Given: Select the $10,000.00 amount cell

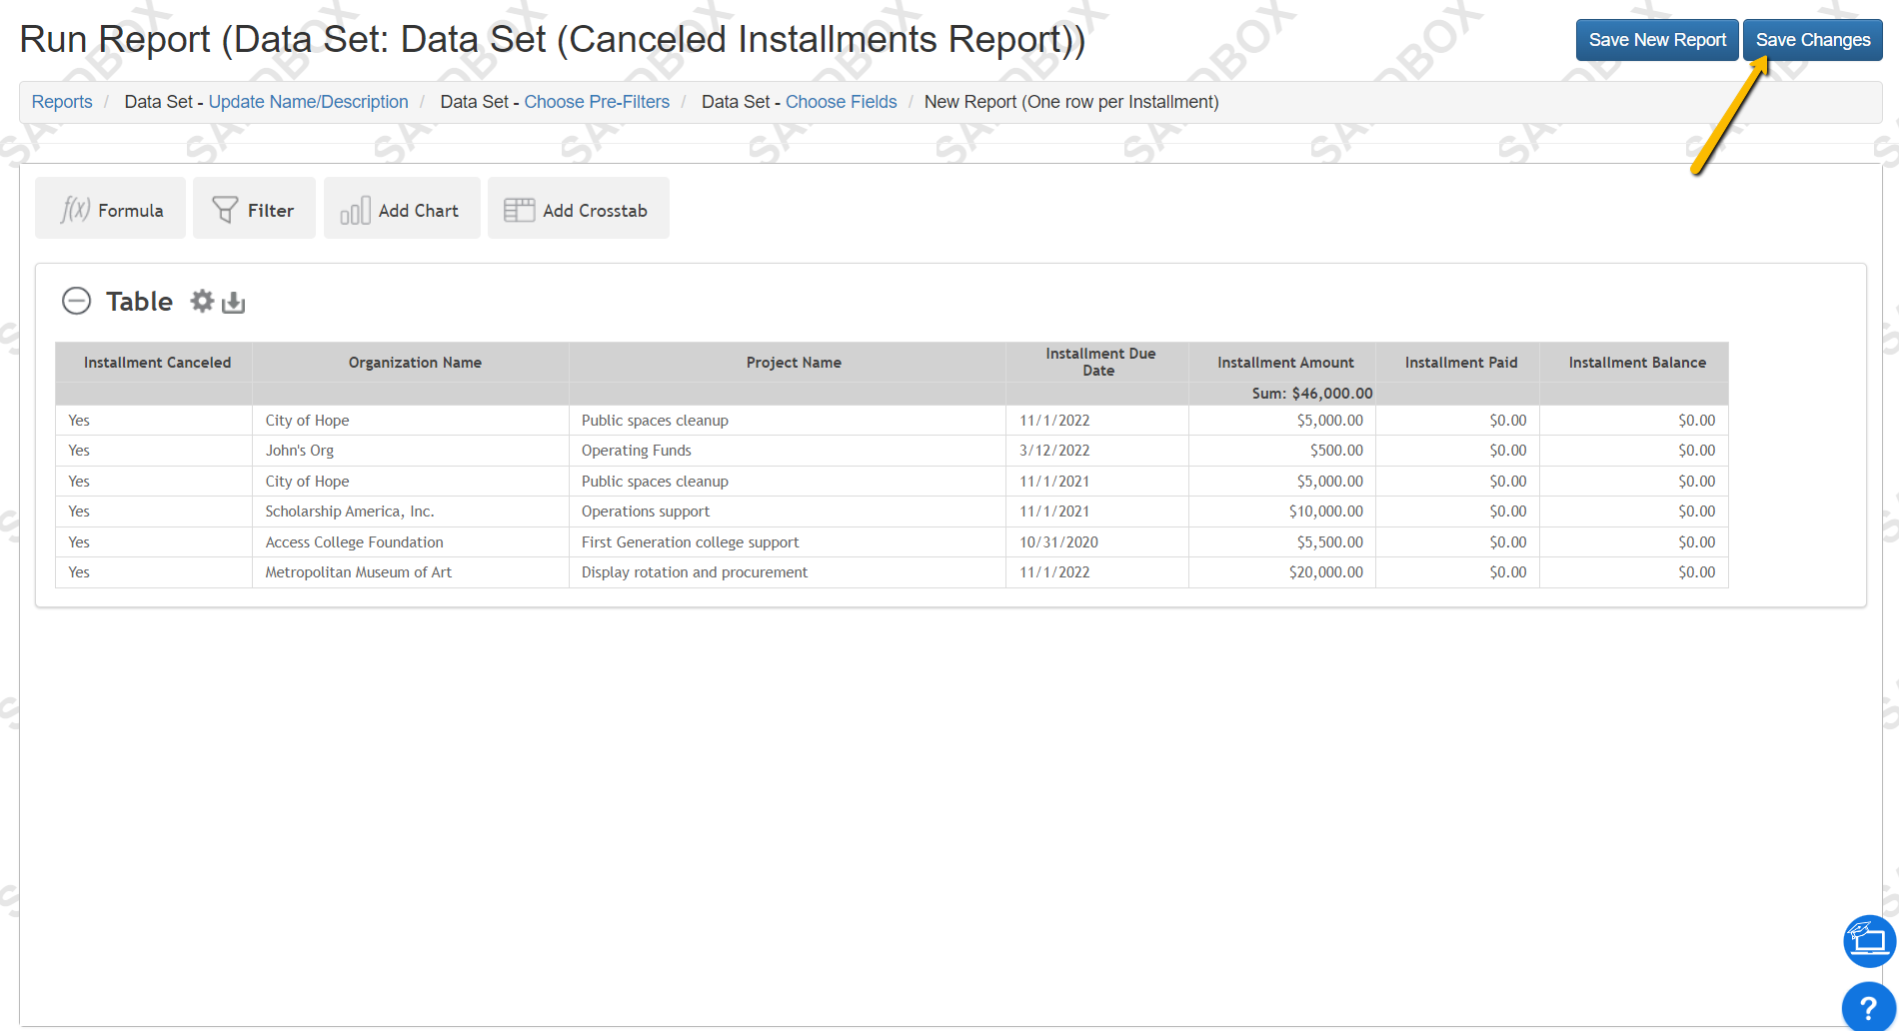Looking at the screenshot, I should pos(1282,512).
